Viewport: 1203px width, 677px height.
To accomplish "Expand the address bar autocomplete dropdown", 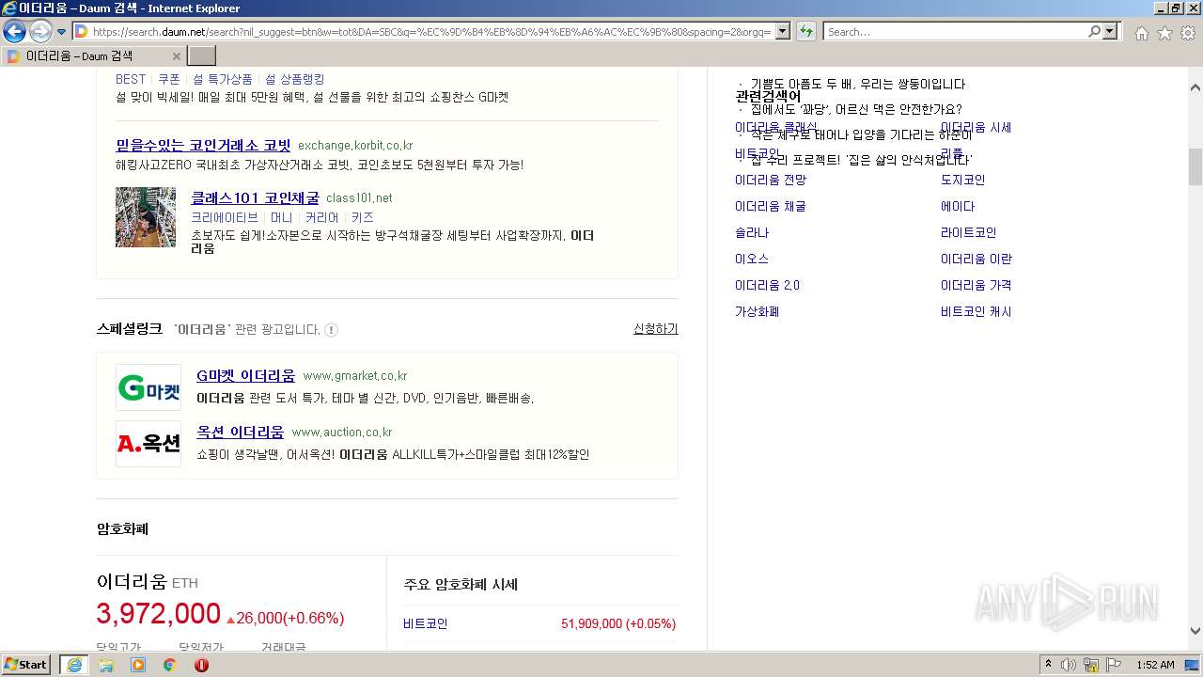I will coord(783,31).
